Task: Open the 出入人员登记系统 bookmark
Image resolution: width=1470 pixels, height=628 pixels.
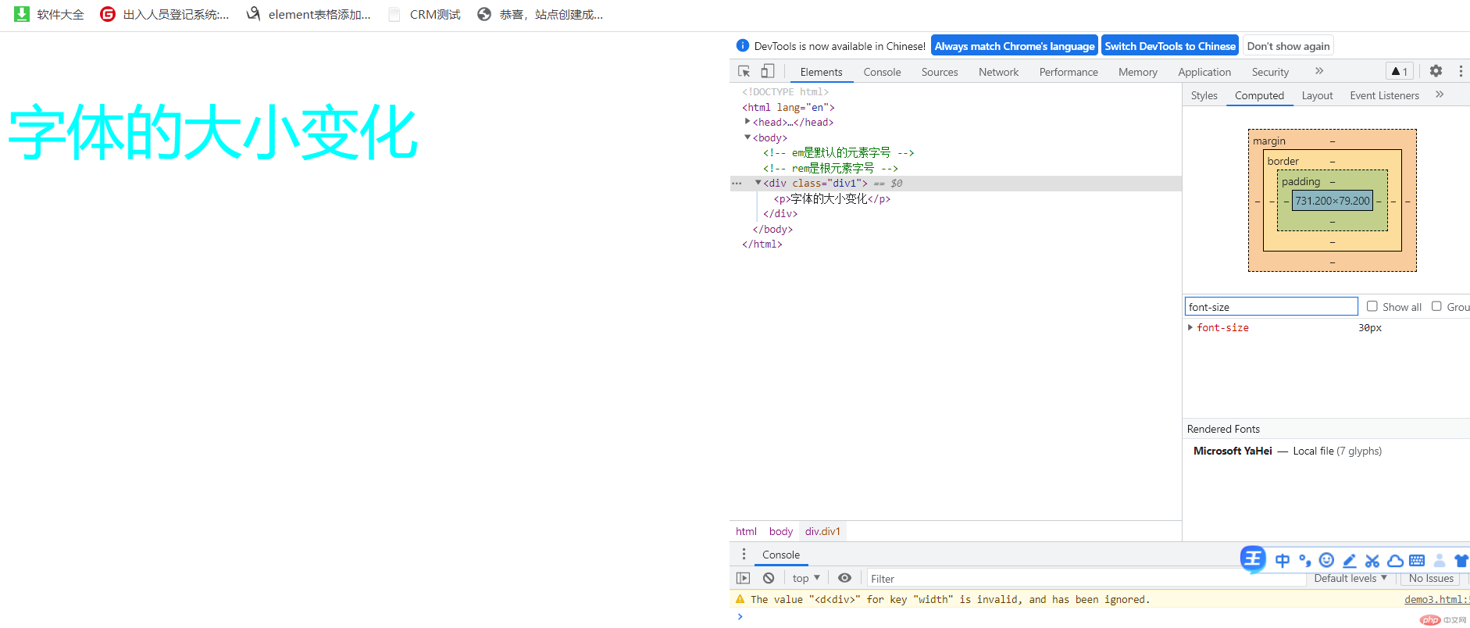Action: 165,14
